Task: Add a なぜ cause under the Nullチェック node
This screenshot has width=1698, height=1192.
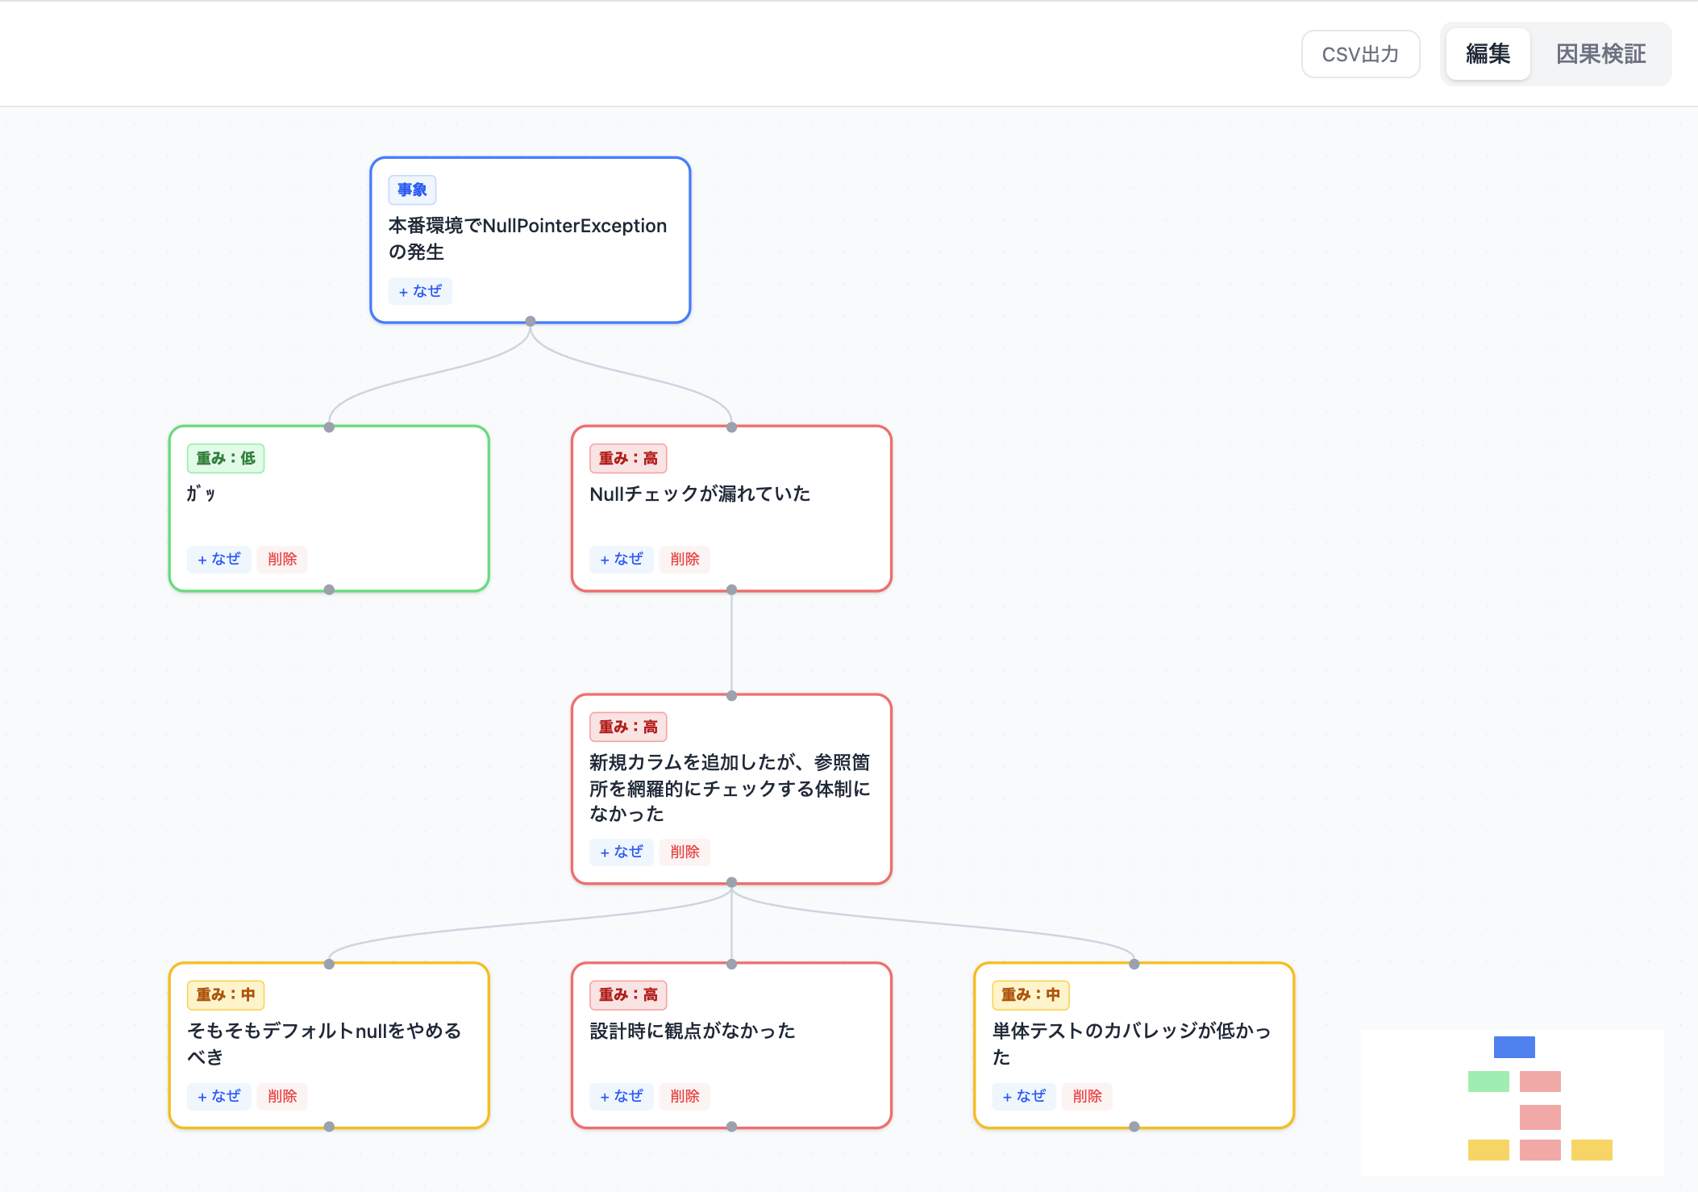Action: tap(621, 559)
